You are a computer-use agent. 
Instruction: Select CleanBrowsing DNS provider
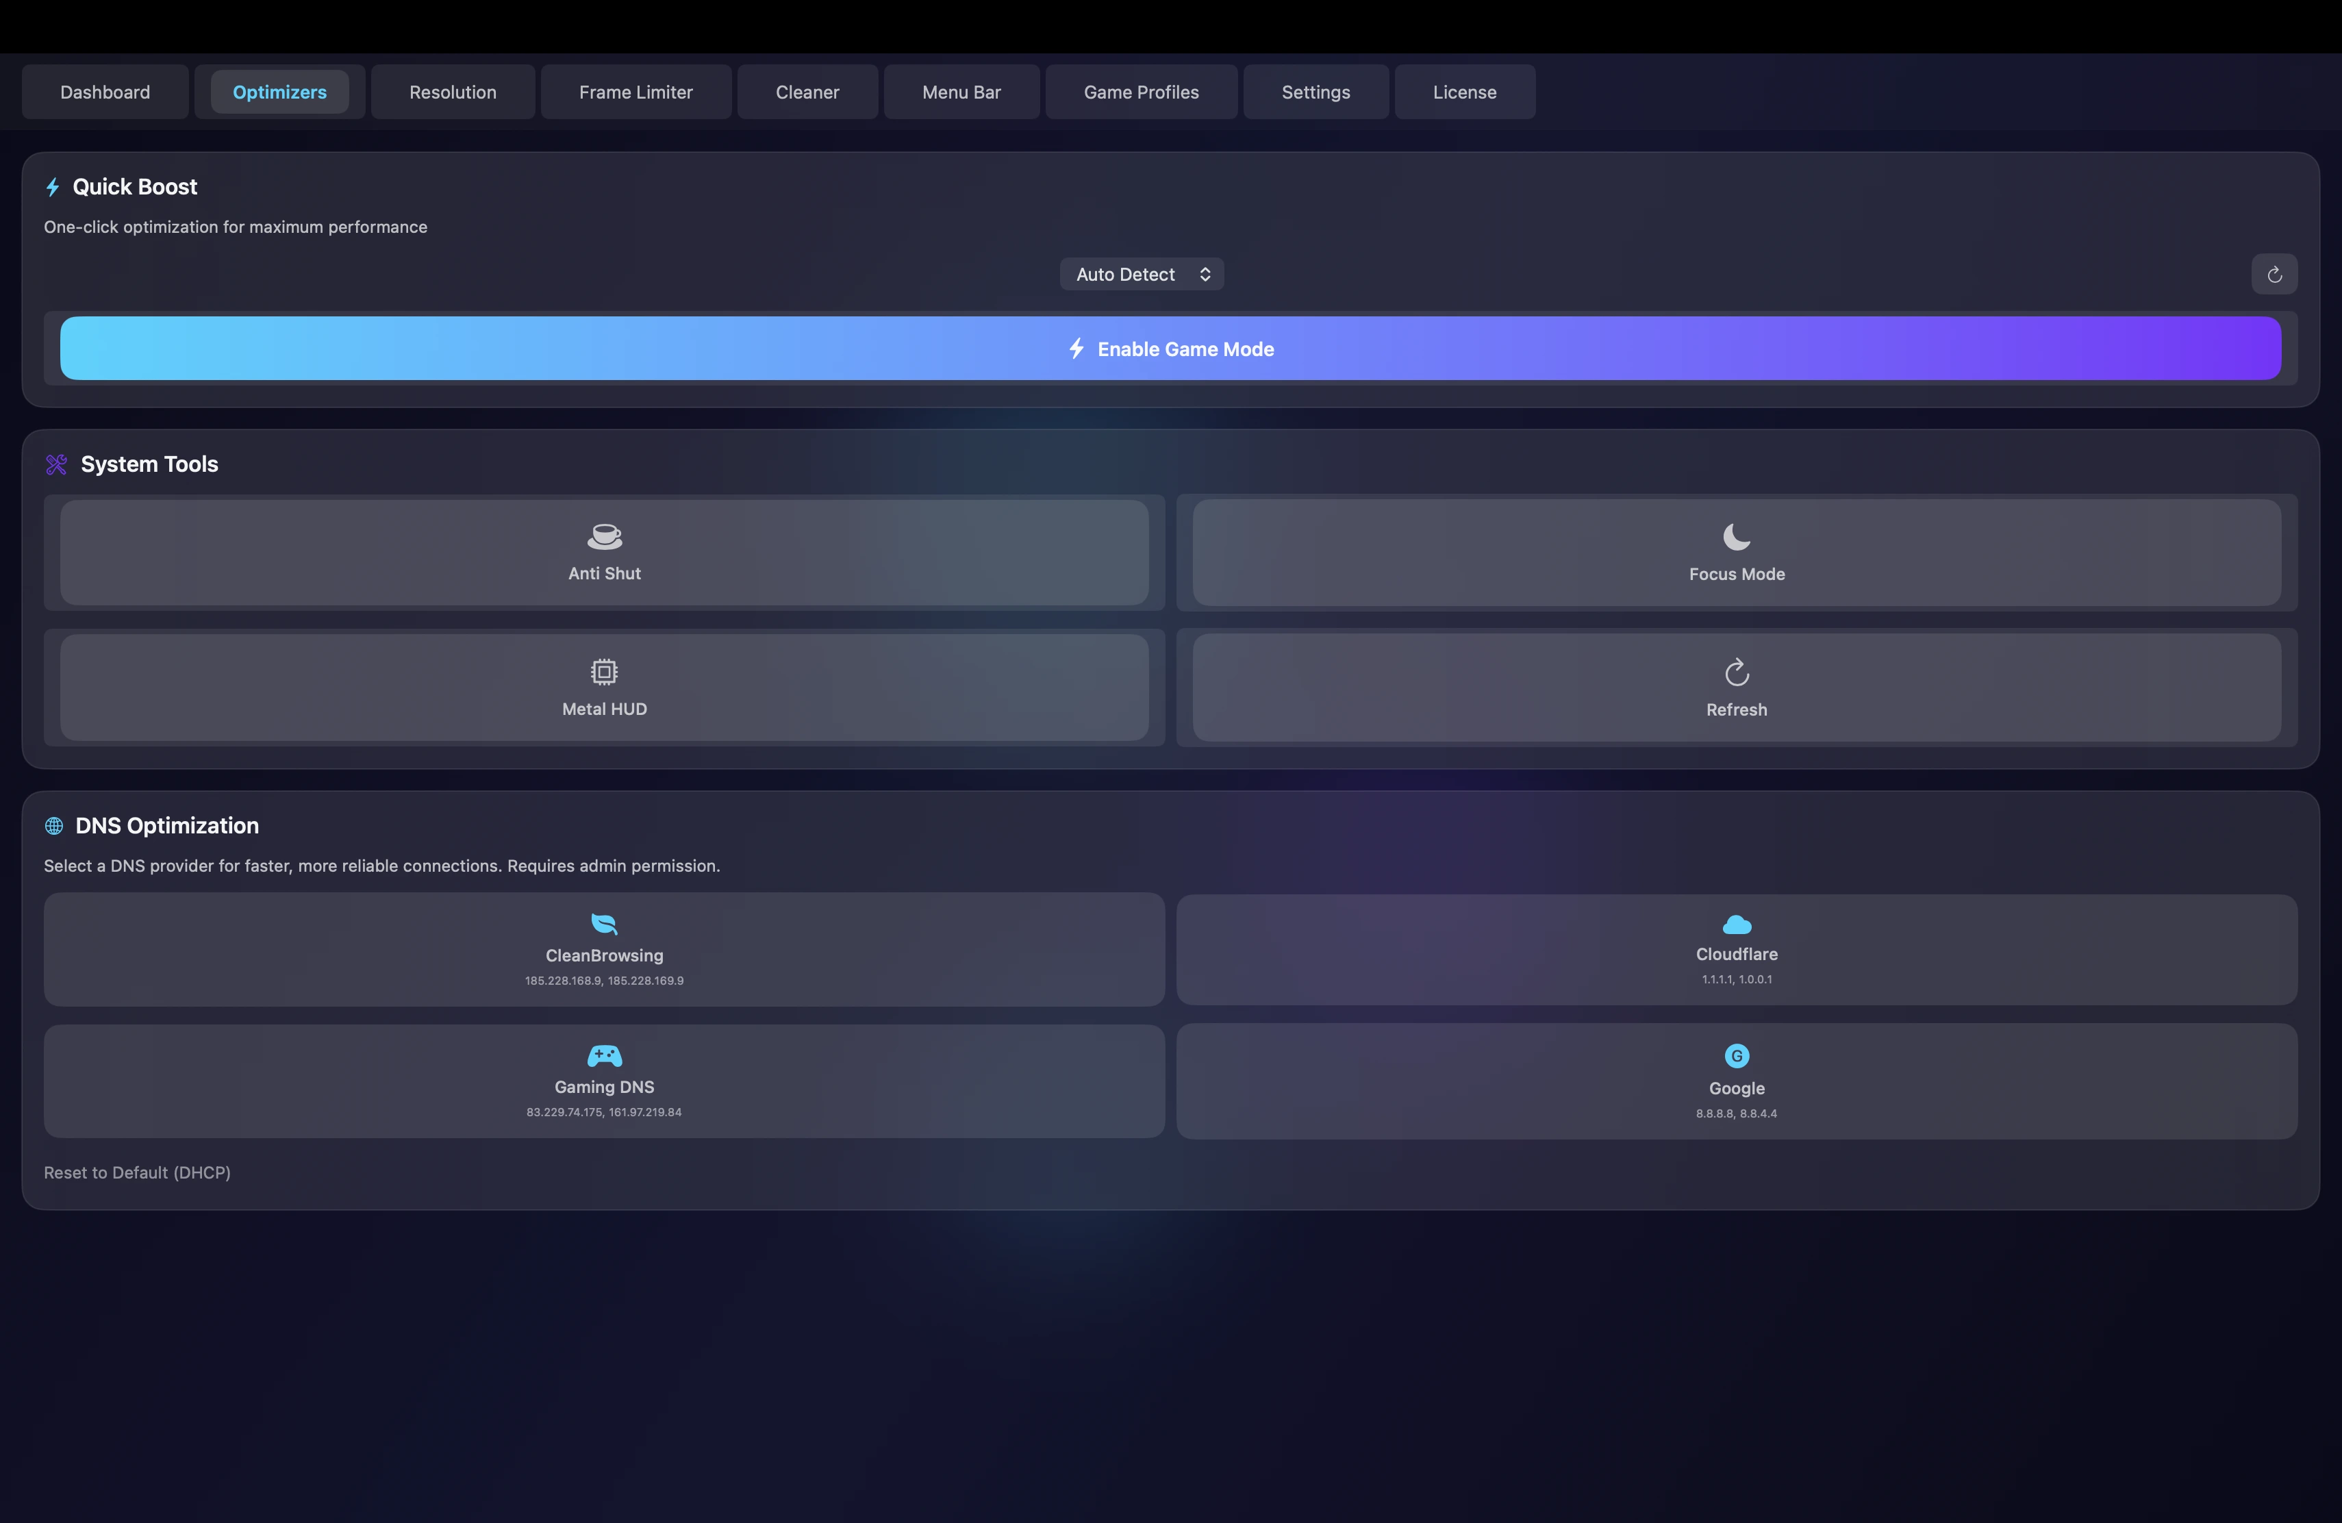604,949
